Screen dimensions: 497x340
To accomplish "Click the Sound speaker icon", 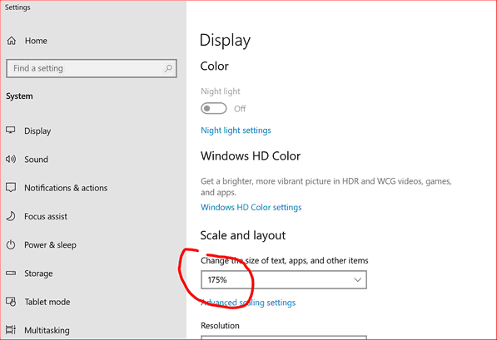I will pyautogui.click(x=11, y=159).
